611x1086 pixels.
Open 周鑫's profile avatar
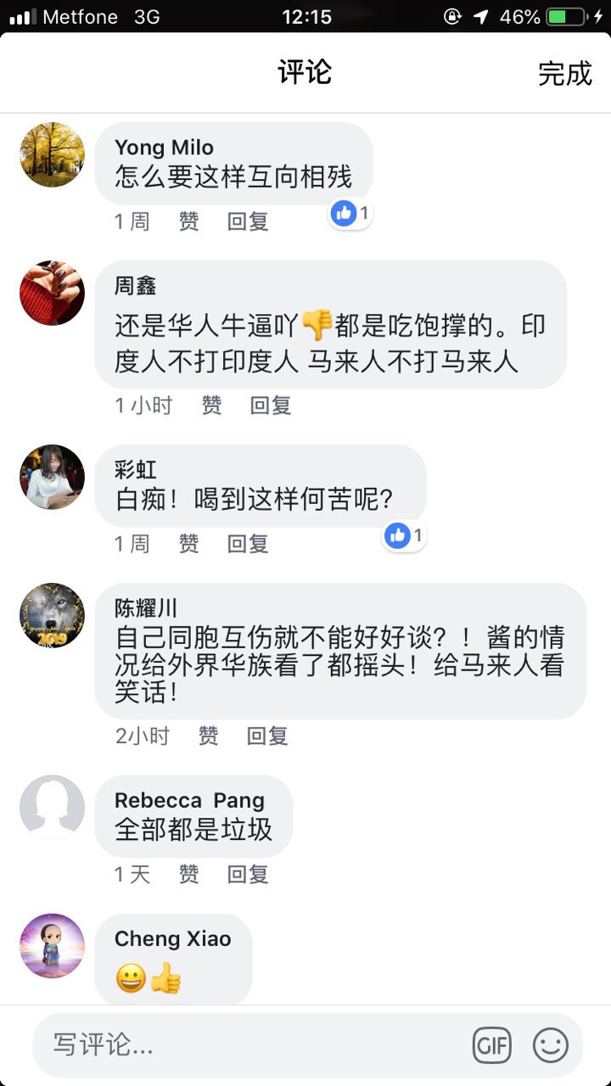click(53, 293)
